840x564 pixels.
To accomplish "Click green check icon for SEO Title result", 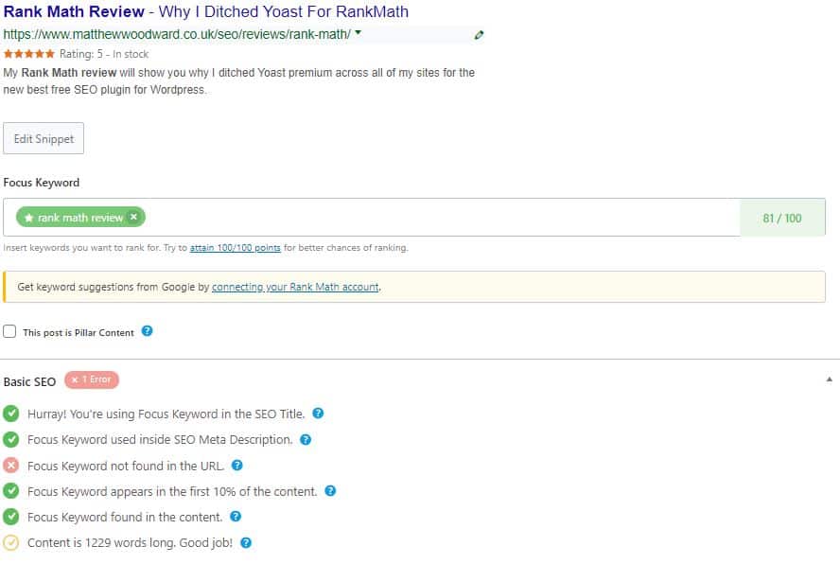I will [x=10, y=414].
